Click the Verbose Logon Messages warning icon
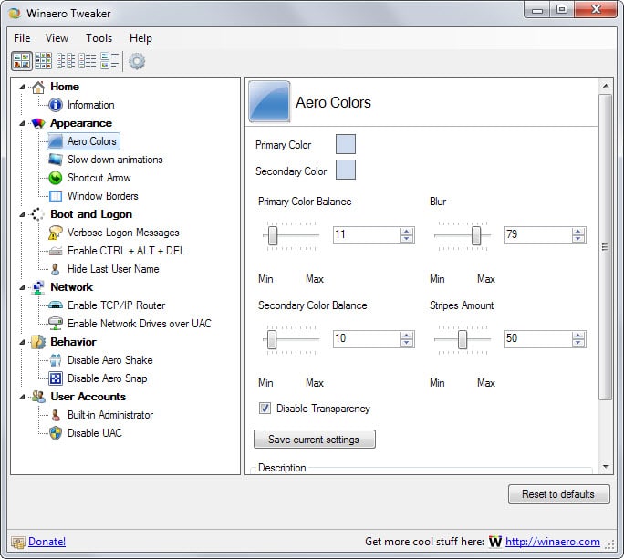The height and width of the screenshot is (559, 624). [x=56, y=233]
